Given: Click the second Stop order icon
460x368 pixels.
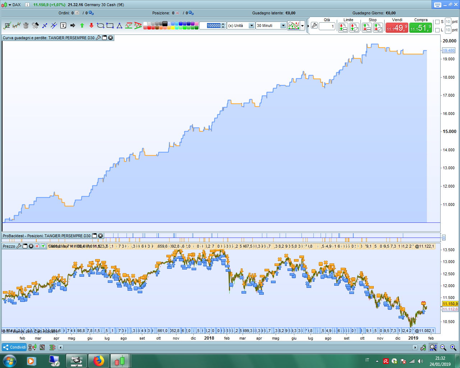Looking at the screenshot, I should click(378, 27).
